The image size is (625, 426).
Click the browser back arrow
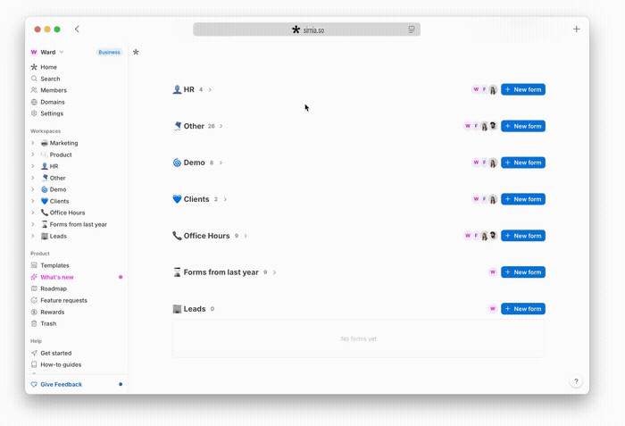click(77, 29)
